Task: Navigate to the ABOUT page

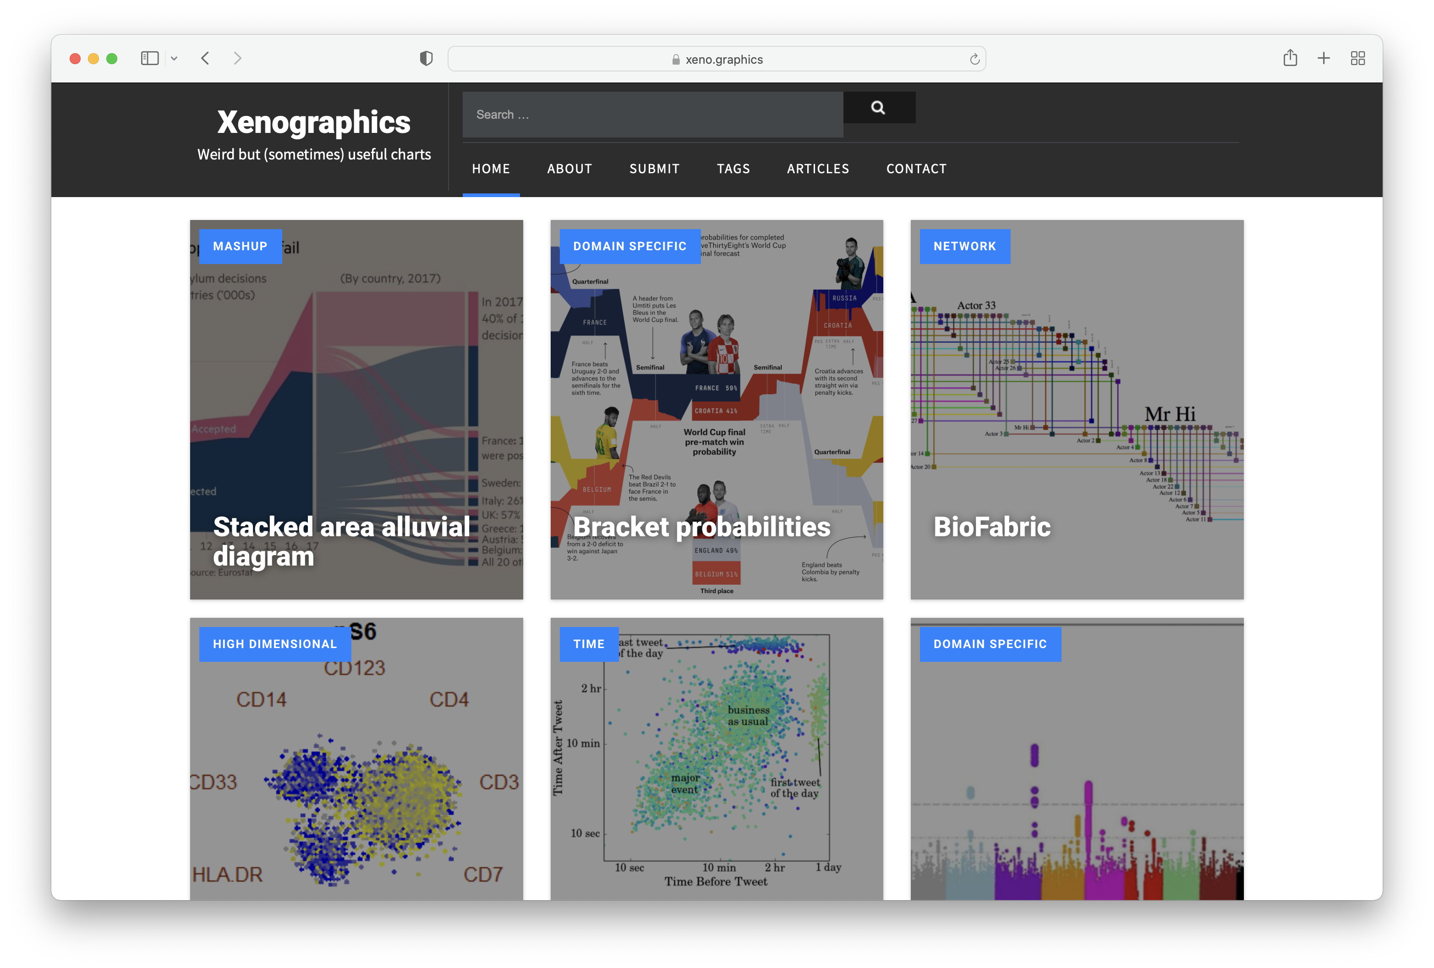Action: (569, 167)
